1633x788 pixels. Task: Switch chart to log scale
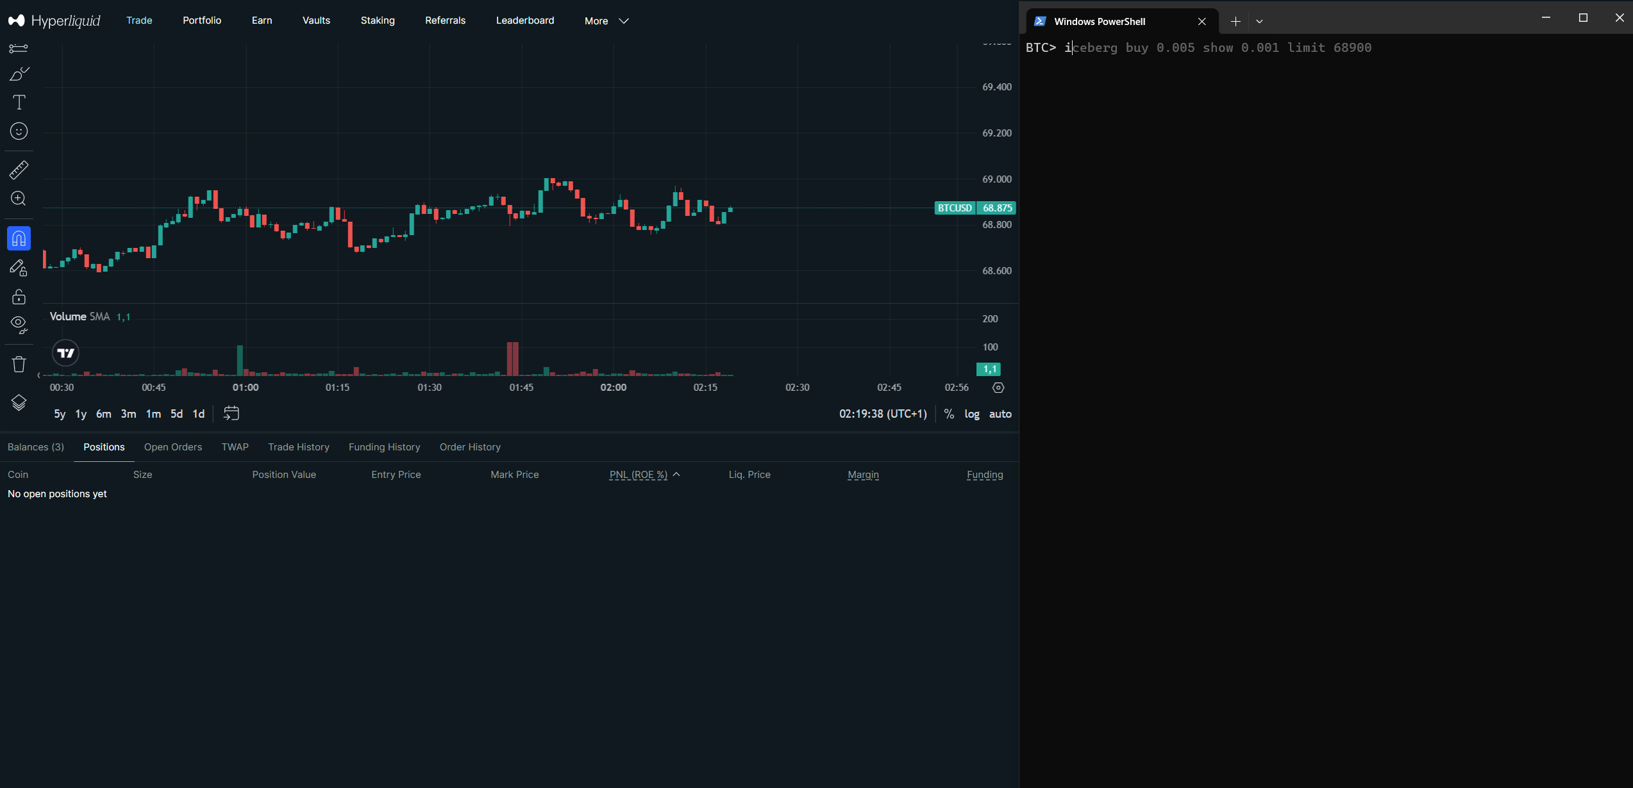[x=972, y=414]
